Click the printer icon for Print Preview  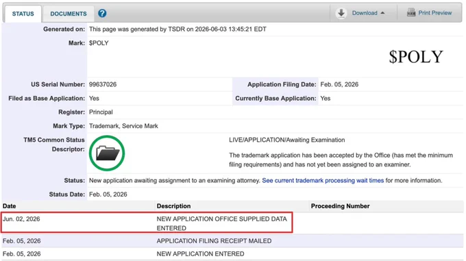click(411, 13)
